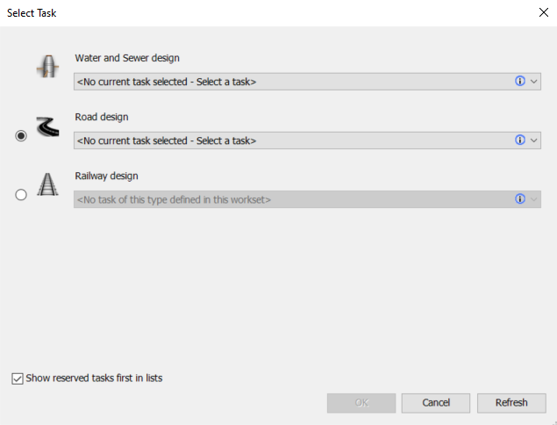Click the Railway design dropdown arrow

tap(533, 199)
